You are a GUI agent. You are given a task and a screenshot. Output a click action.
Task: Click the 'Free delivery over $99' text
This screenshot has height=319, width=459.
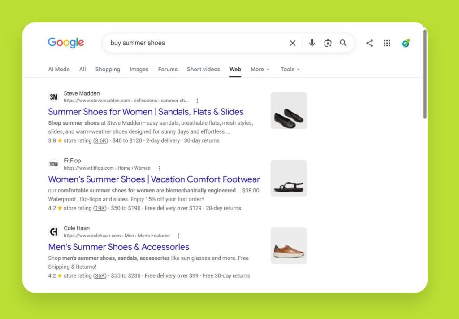pyautogui.click(x=172, y=275)
